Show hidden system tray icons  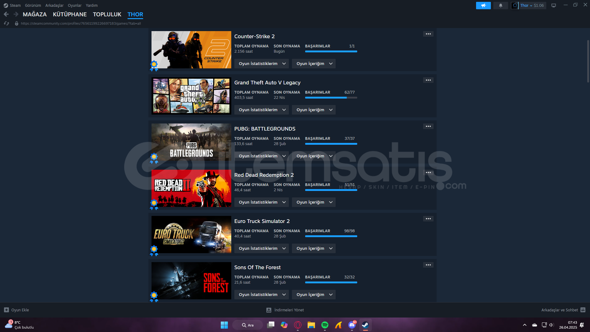(524, 325)
